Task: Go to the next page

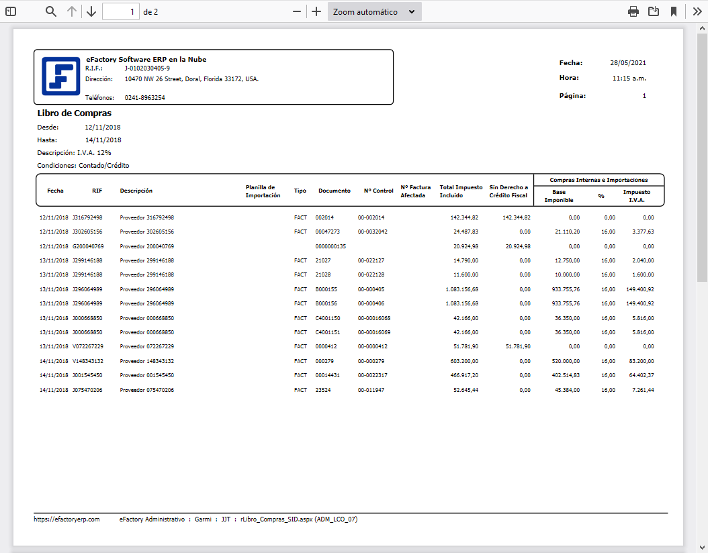Action: [x=91, y=11]
